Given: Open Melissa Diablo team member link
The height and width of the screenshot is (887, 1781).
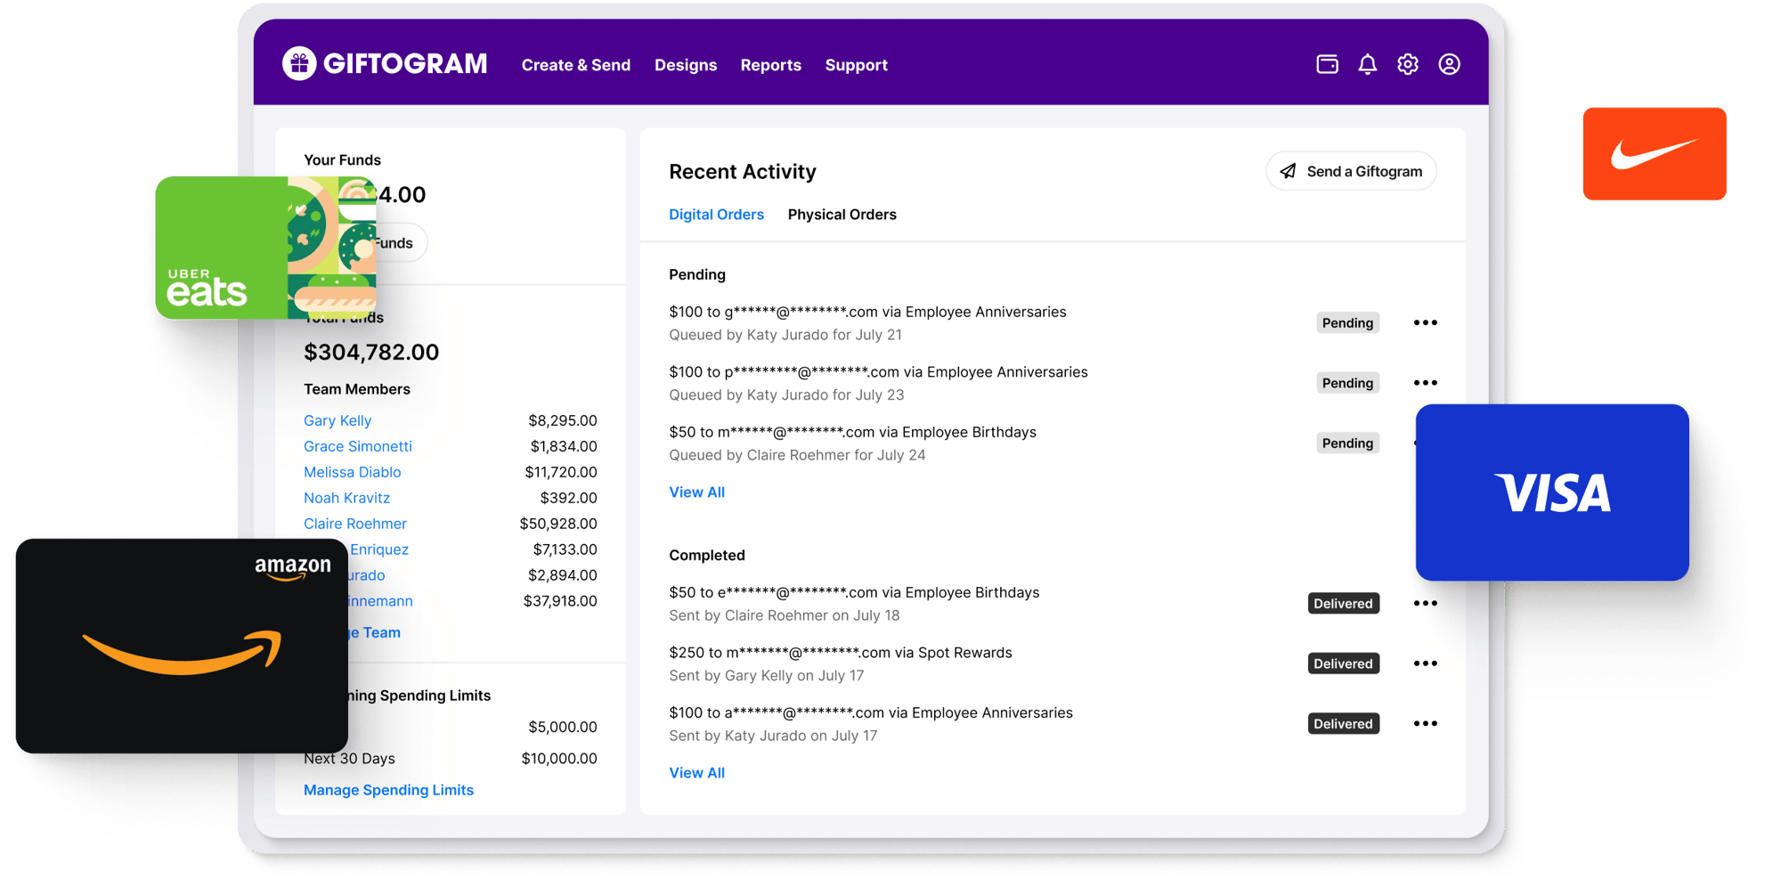Looking at the screenshot, I should (x=352, y=472).
